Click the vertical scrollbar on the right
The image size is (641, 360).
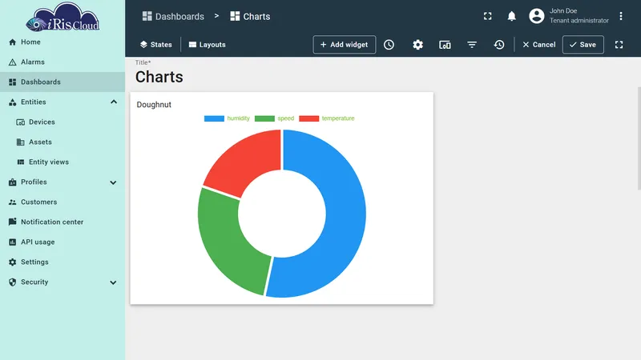[639, 138]
